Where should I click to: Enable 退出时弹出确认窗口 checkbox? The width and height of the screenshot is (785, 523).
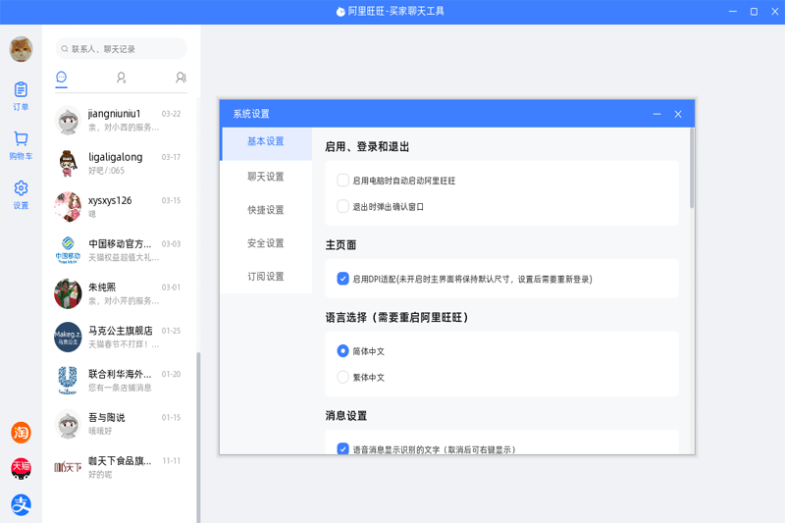(x=342, y=206)
